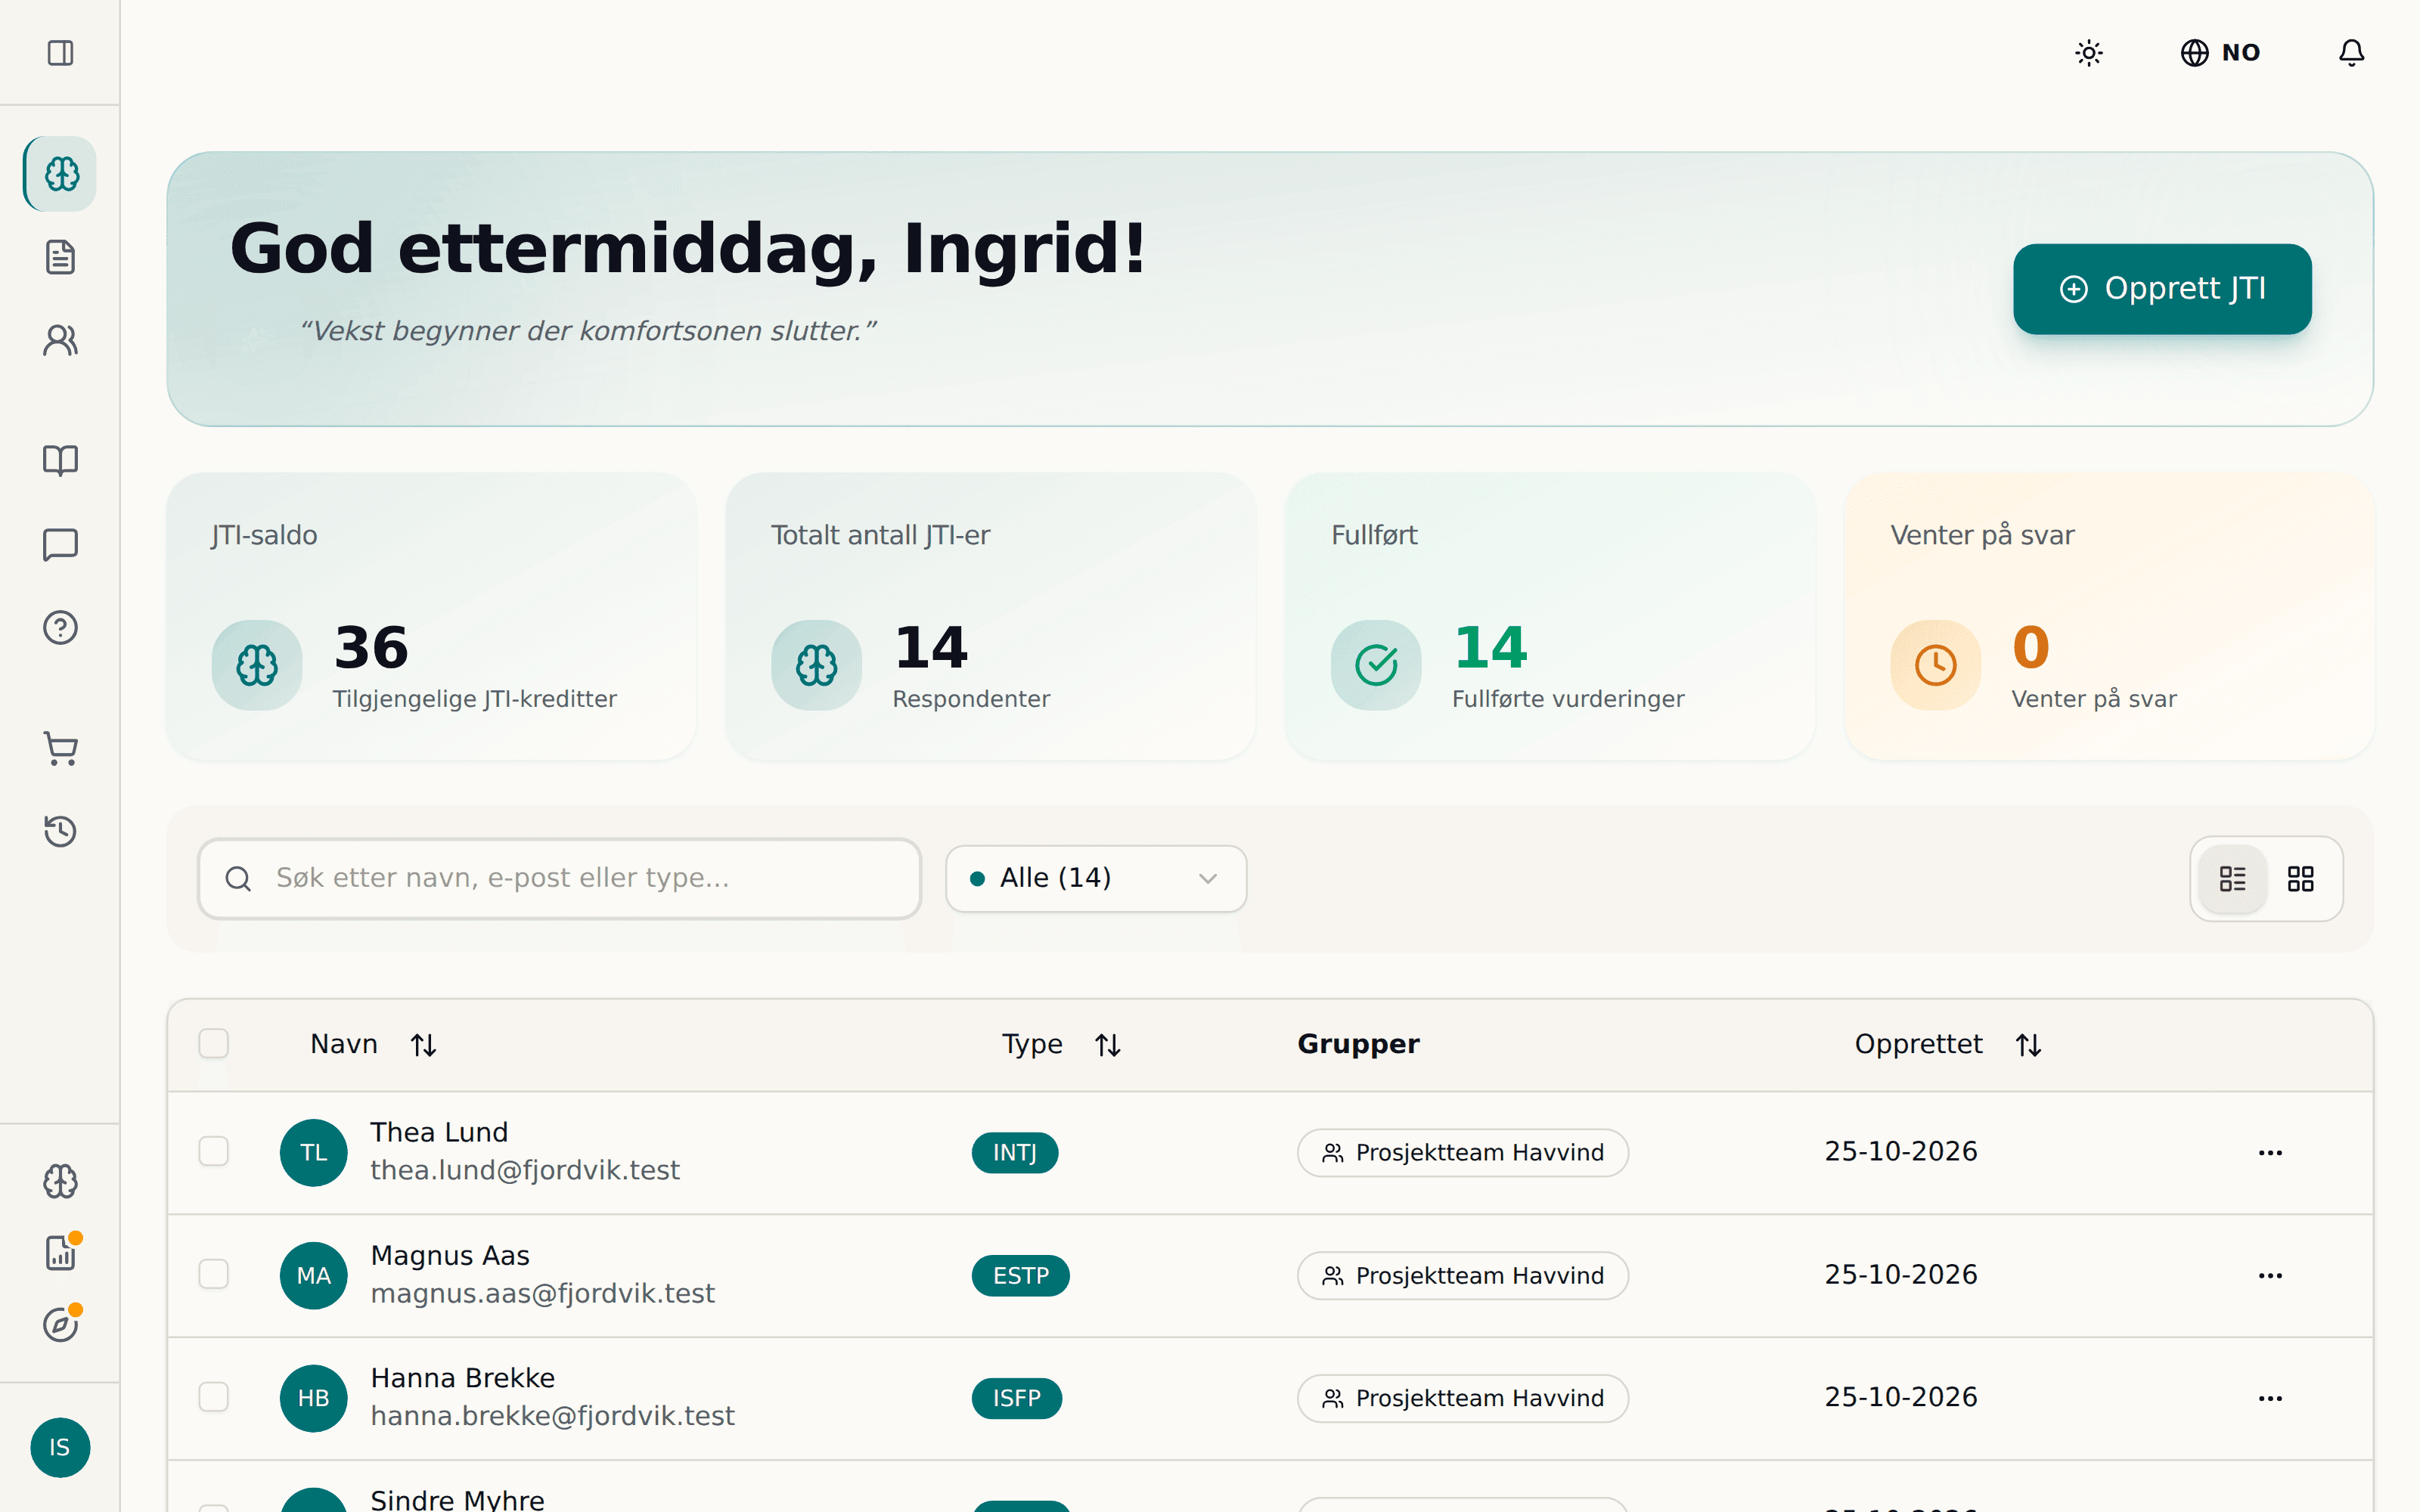
Task: Click the ESTP type badge
Action: coord(1020,1276)
